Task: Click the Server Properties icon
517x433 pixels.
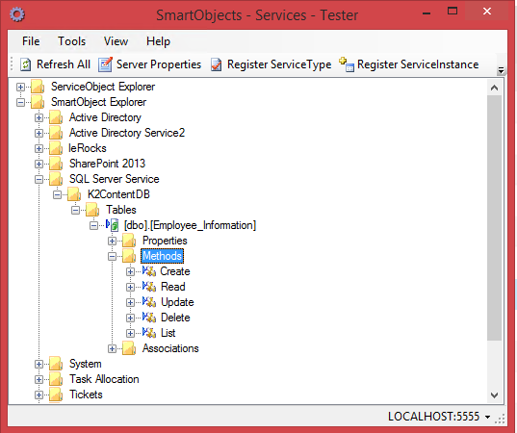Action: pyautogui.click(x=106, y=64)
